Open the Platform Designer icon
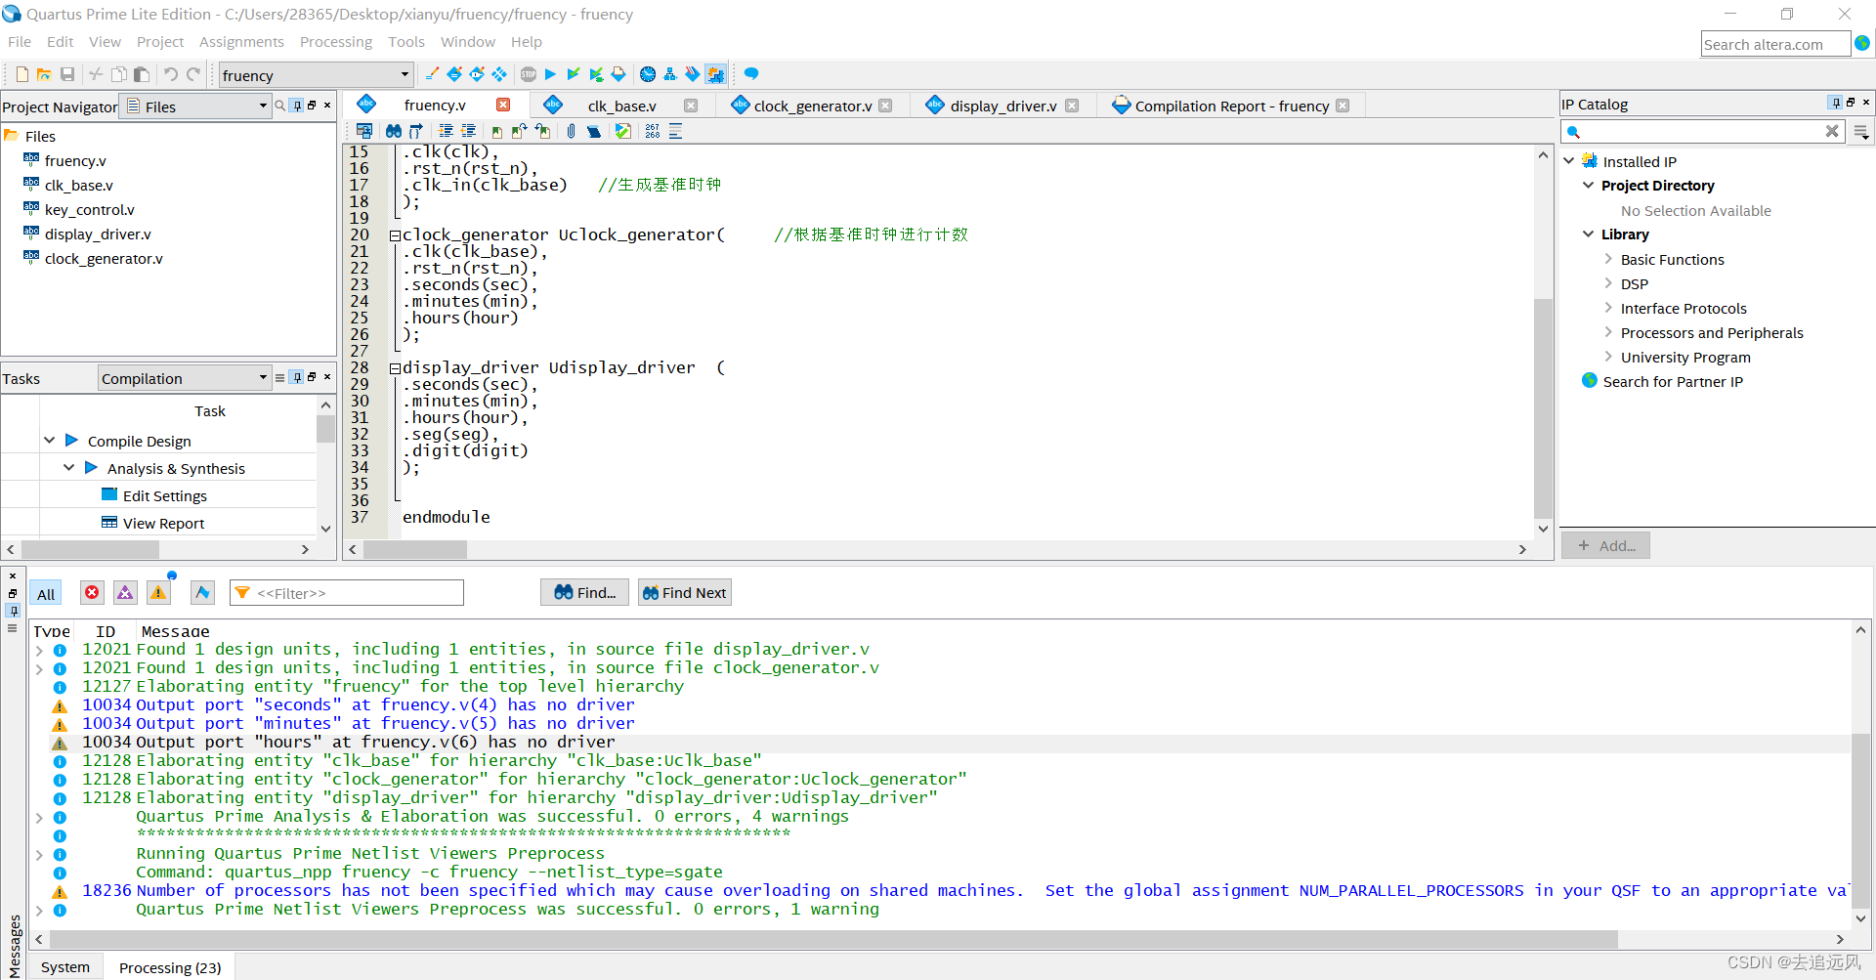This screenshot has height=980, width=1876. coord(715,74)
